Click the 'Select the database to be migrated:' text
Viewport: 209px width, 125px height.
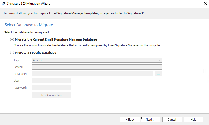[27, 32]
